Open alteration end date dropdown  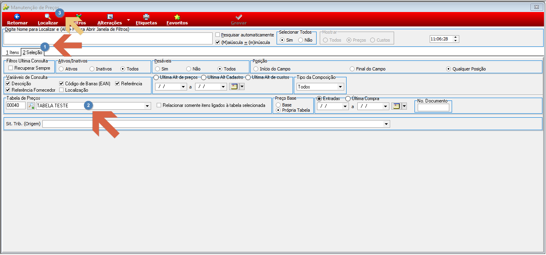(223, 86)
